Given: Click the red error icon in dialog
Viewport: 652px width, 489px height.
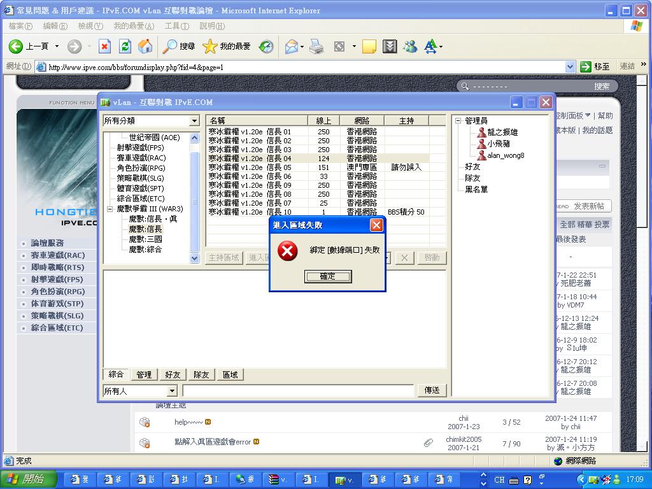Looking at the screenshot, I should pos(288,251).
